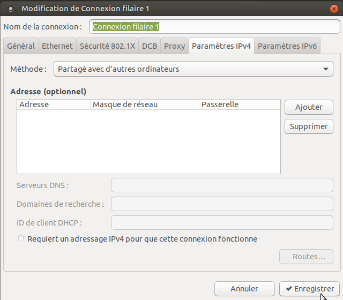Enable the Requiert un adressage IPv4 checkbox

[21, 239]
